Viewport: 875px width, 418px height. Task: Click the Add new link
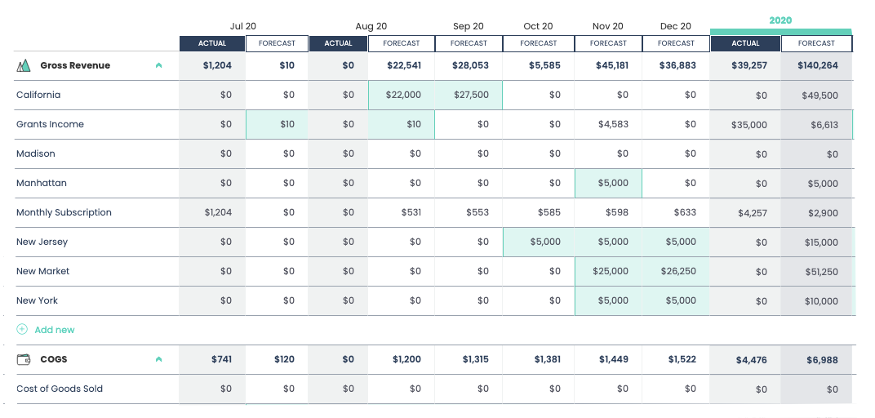pos(55,330)
